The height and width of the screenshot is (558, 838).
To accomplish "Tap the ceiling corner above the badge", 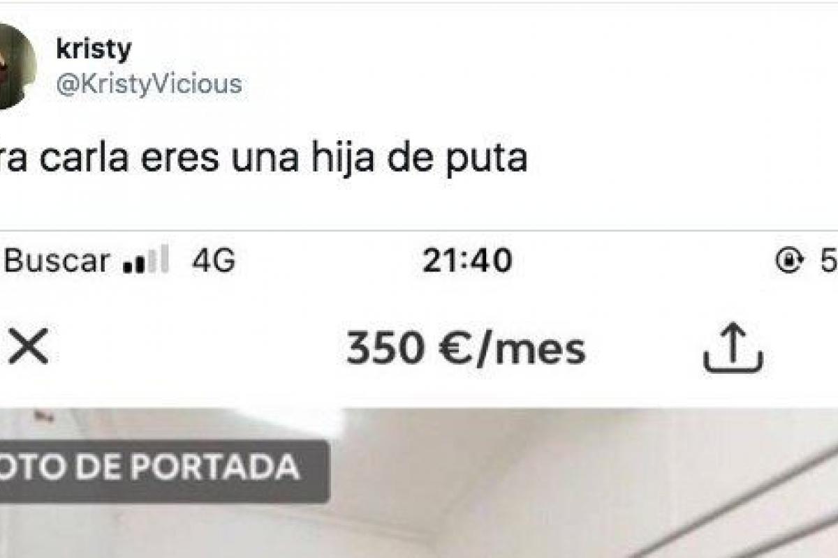I will point(175,421).
